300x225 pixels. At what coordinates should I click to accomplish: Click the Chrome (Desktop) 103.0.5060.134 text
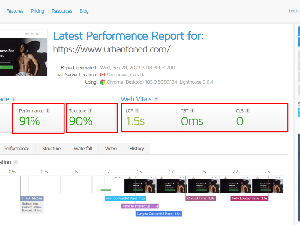(142, 82)
